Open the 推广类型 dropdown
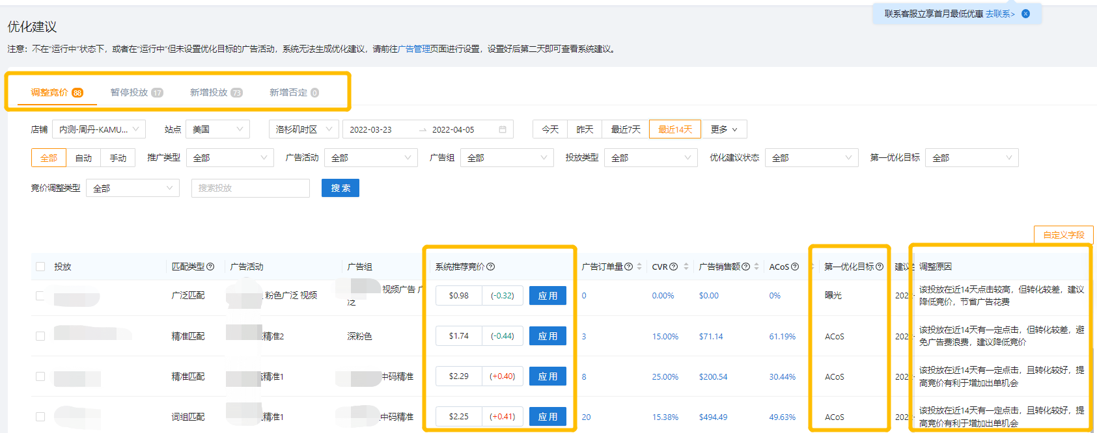Viewport: 1097px width, 433px height. (x=230, y=158)
